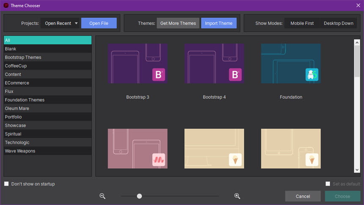
Task: Click the Import Theme button
Action: coord(219,23)
